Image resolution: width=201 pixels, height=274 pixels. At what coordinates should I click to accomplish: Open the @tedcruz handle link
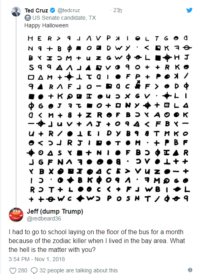point(69,10)
